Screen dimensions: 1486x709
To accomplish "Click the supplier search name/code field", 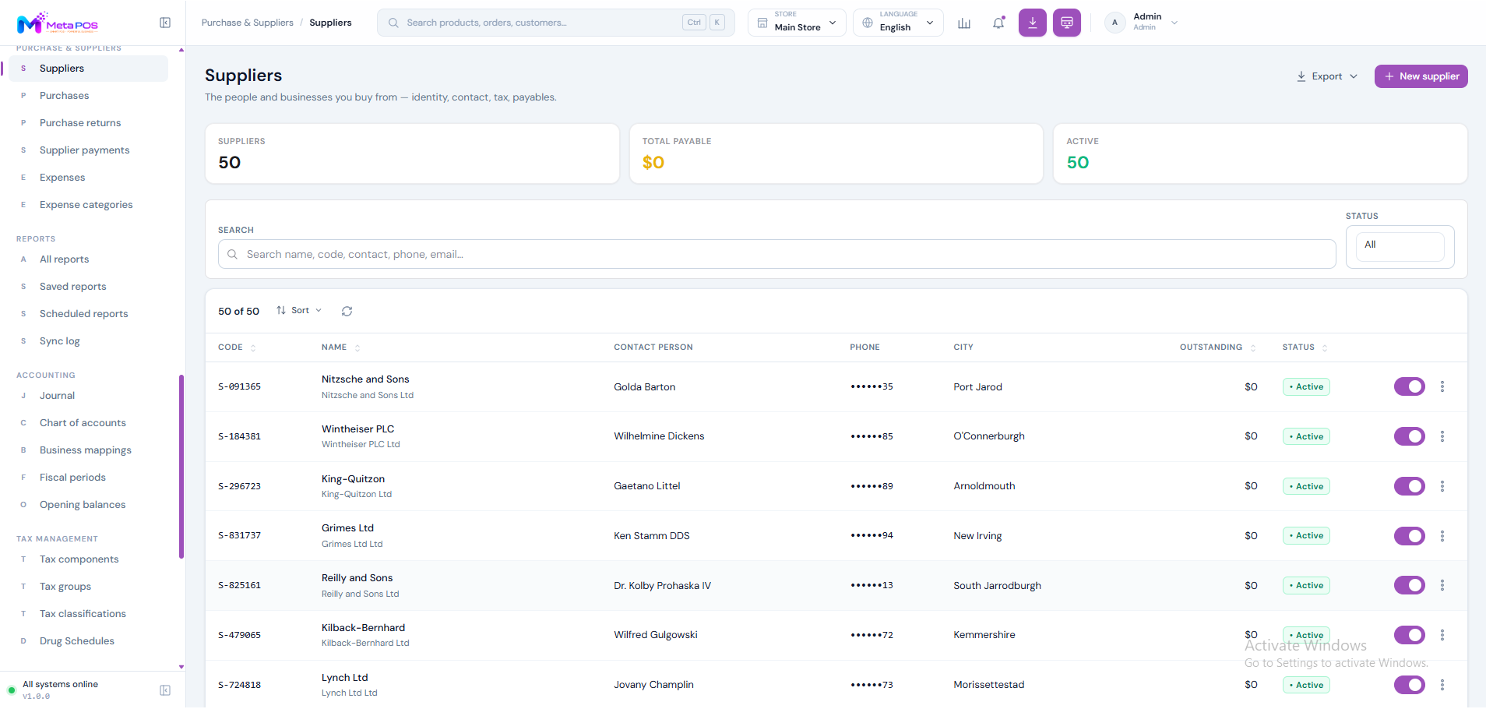I will 777,254.
